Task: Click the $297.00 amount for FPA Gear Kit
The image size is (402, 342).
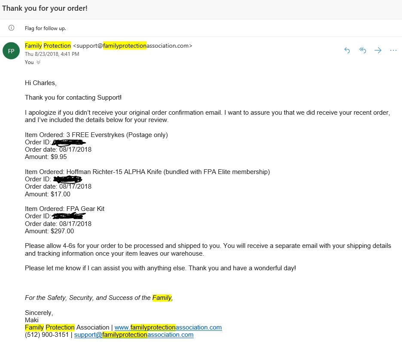Action: coord(62,231)
